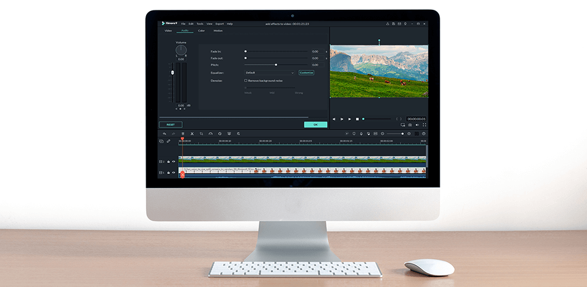
Task: Click the Save project icon in title bar
Action: [393, 24]
